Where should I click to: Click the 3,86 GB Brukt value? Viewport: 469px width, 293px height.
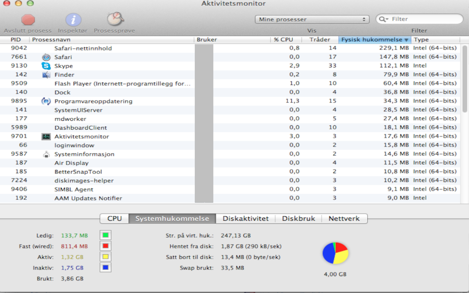coord(72,278)
